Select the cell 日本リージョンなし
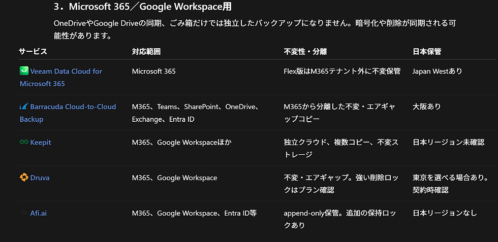Viewport: 498px width, 242px height. [x=445, y=213]
